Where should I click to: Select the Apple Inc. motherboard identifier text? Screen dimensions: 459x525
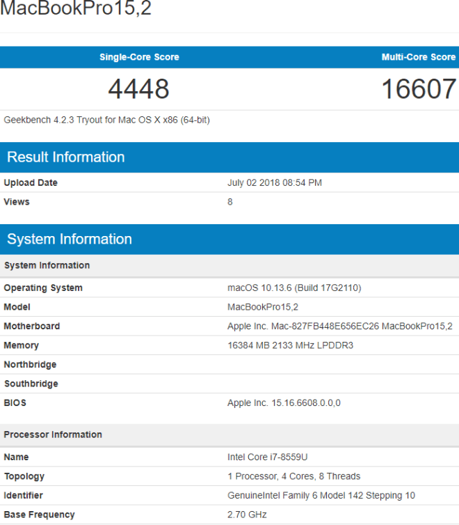pos(339,326)
